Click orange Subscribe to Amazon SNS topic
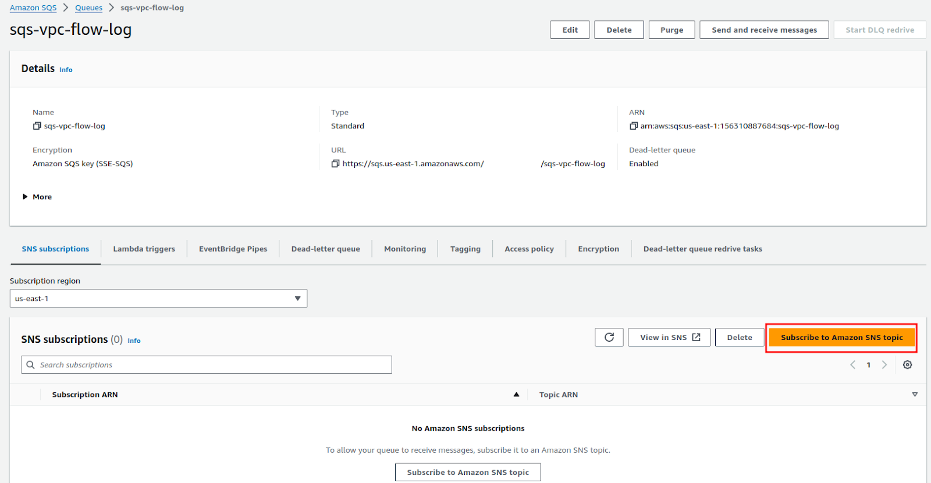 pyautogui.click(x=841, y=337)
